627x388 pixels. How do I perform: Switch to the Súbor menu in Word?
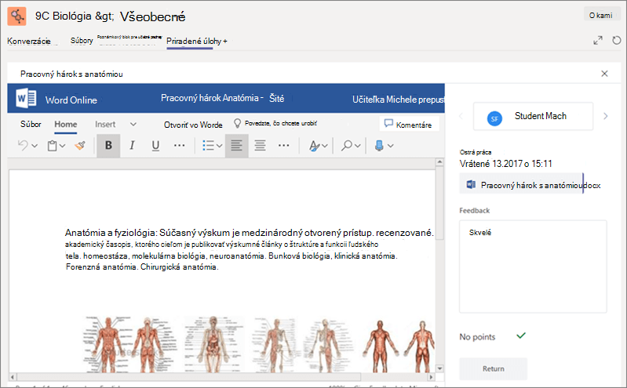(x=31, y=125)
